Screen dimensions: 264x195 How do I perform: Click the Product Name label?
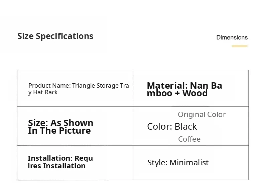pyautogui.click(x=49, y=86)
